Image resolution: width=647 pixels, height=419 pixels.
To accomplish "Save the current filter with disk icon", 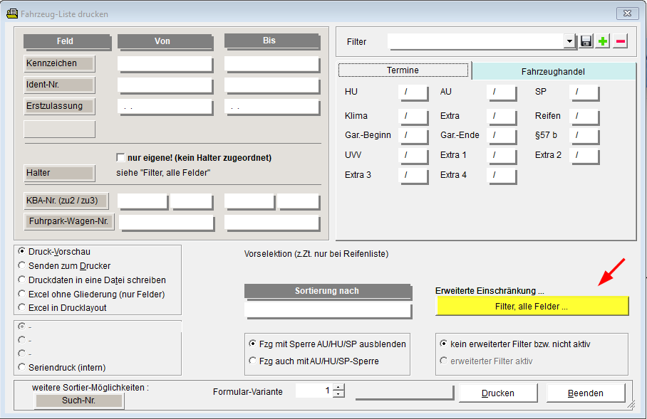I will 586,41.
